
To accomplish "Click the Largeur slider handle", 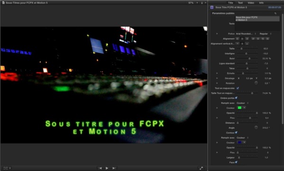I will [x=239, y=157].
